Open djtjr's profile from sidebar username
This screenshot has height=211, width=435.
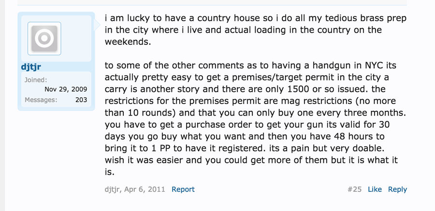[31, 66]
